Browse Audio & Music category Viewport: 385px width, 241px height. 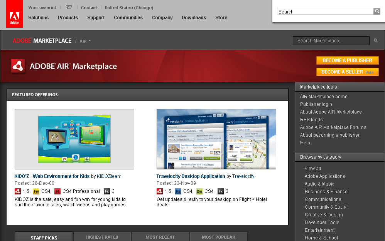click(319, 184)
